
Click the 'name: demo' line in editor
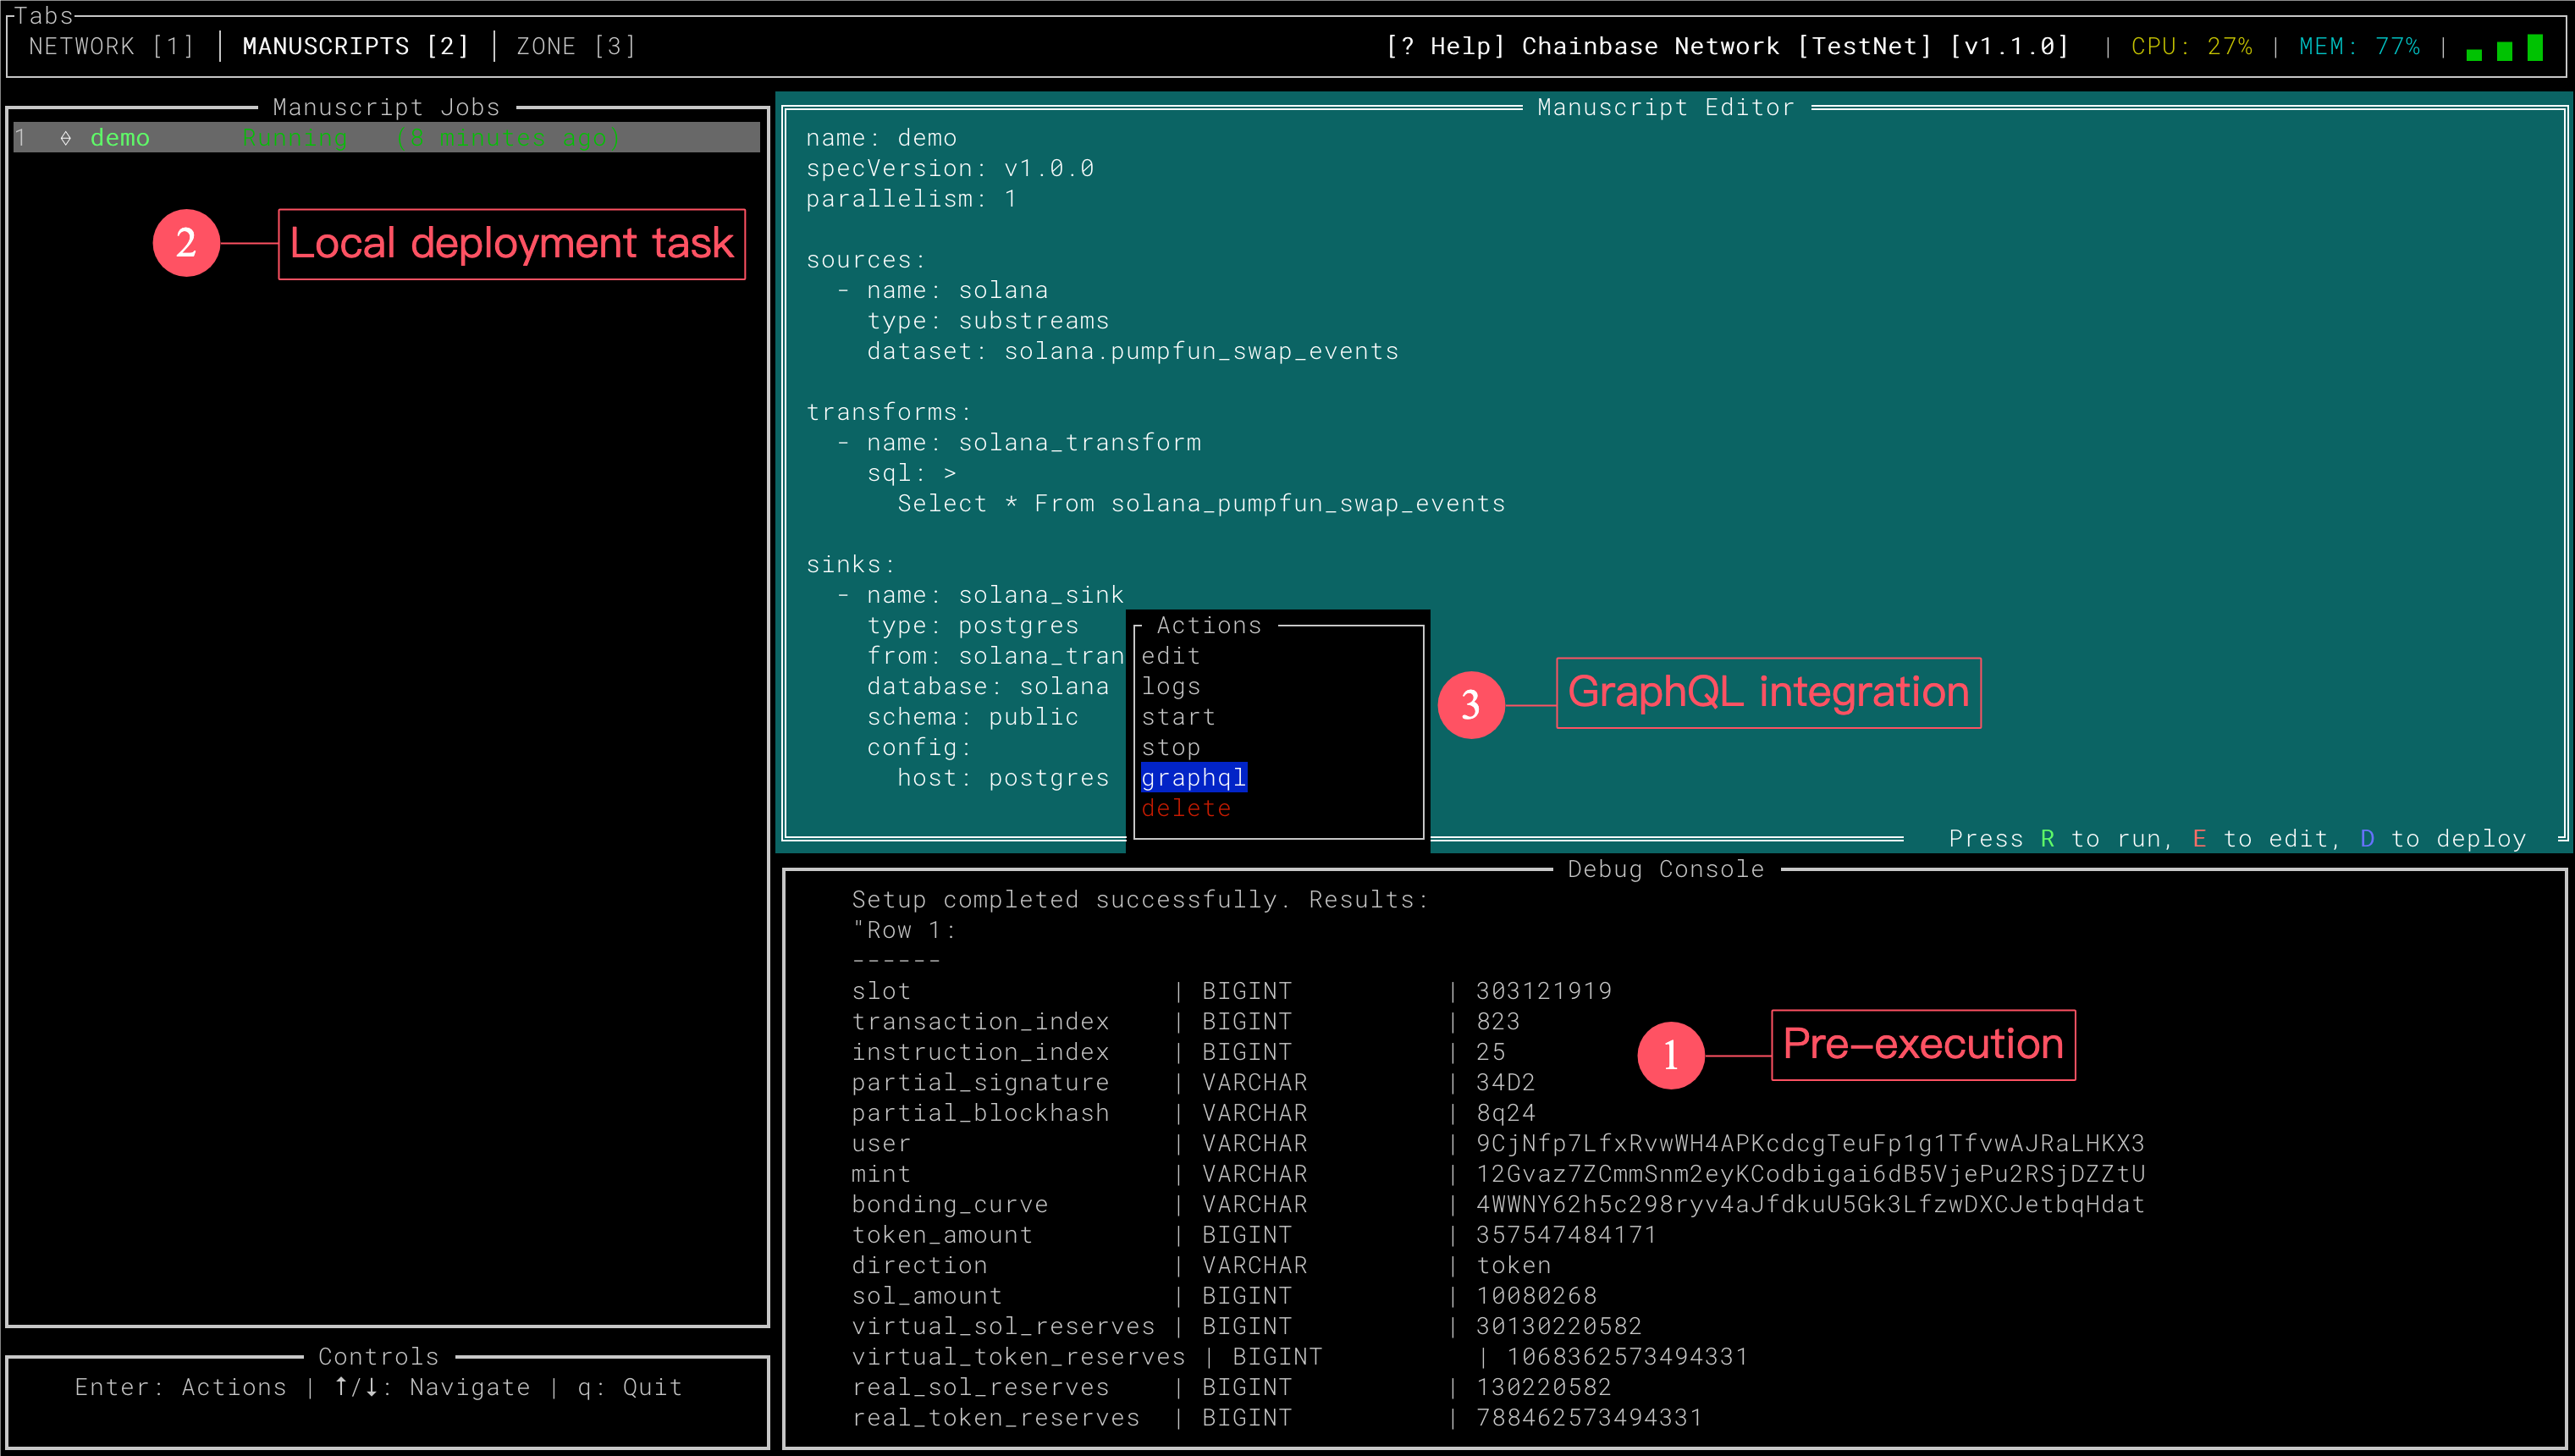click(881, 138)
